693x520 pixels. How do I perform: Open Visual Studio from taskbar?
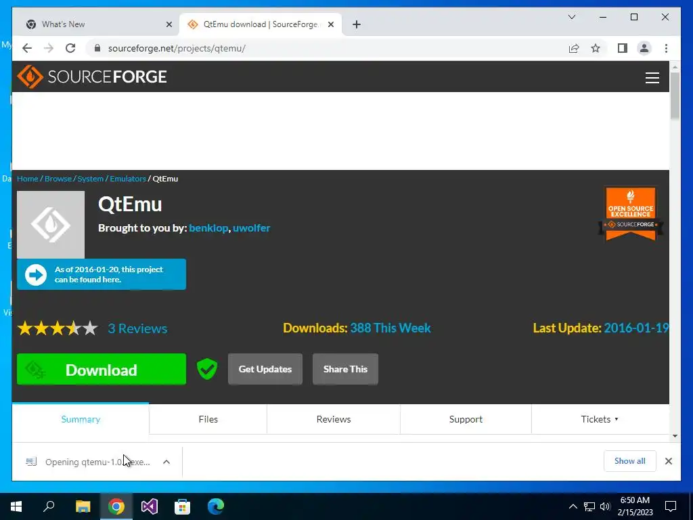(x=150, y=506)
